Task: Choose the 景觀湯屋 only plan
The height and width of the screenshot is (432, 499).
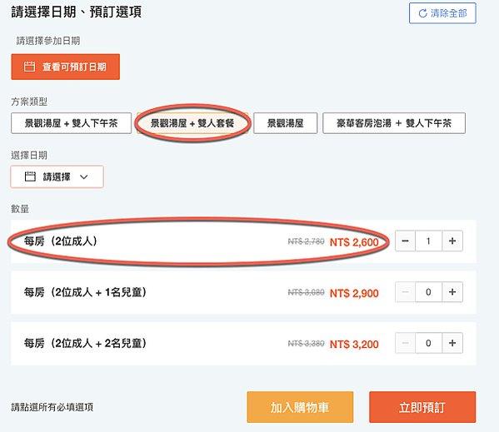Action: [x=285, y=123]
